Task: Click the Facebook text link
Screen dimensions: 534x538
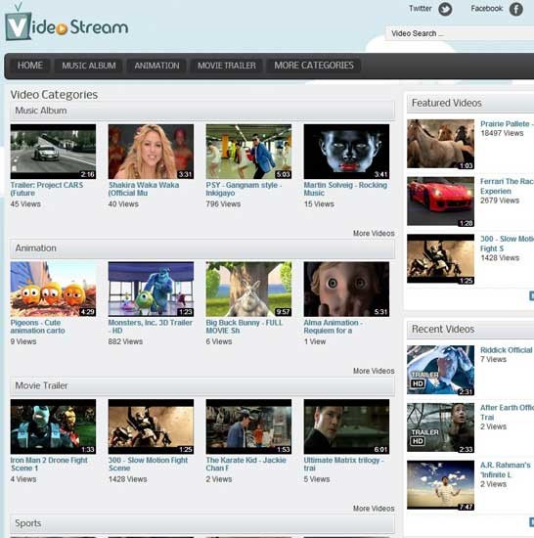Action: [x=487, y=9]
